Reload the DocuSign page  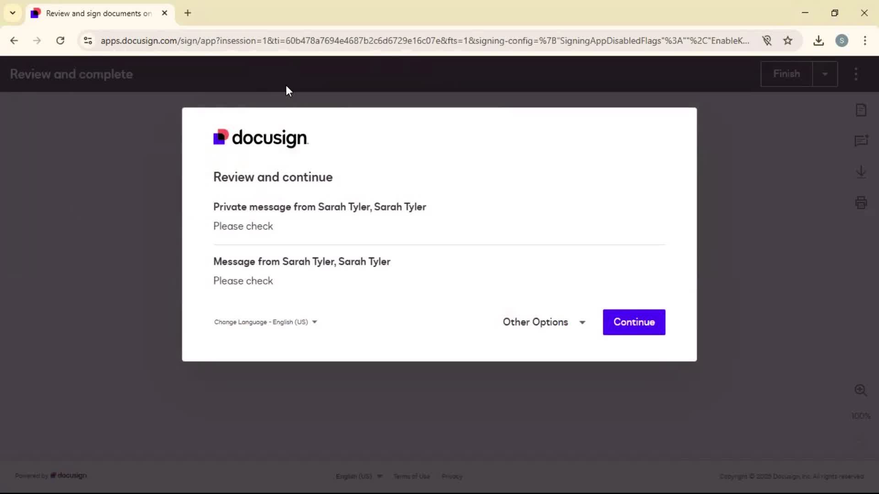tap(60, 41)
